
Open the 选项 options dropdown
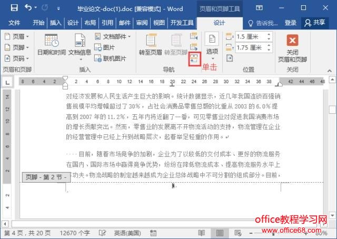(x=212, y=46)
